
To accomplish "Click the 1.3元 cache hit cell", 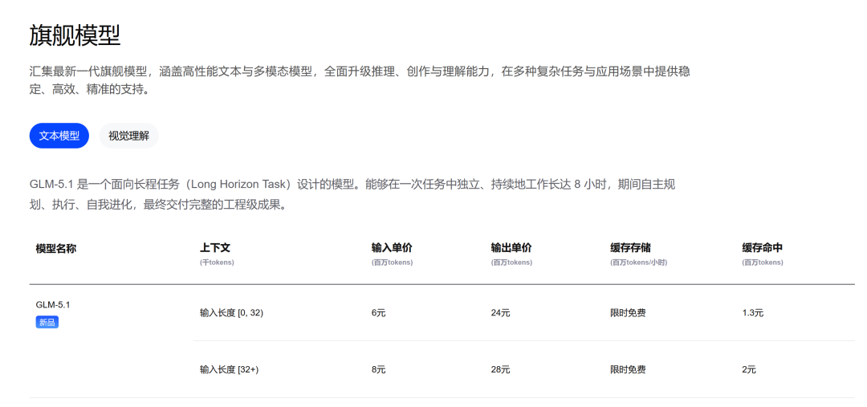I will (x=752, y=313).
